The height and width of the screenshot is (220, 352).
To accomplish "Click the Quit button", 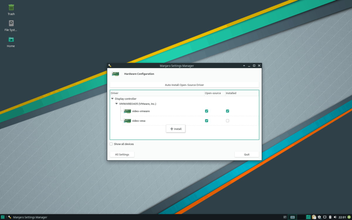I will 247,154.
